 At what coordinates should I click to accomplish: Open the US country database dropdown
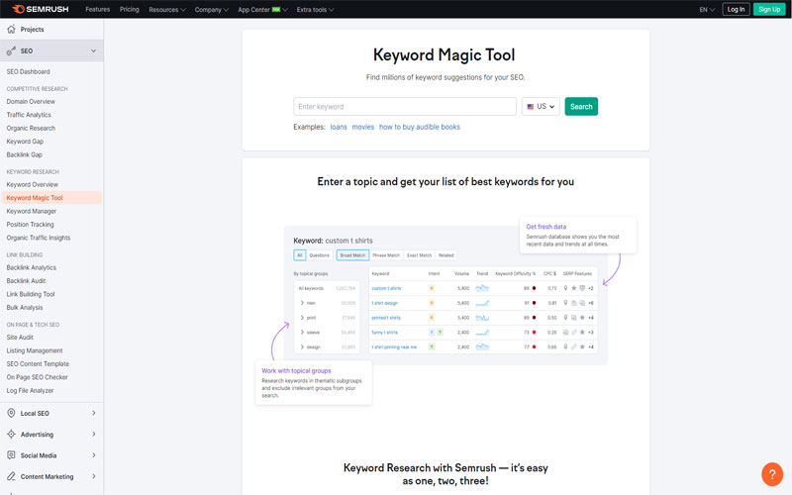[x=541, y=107]
